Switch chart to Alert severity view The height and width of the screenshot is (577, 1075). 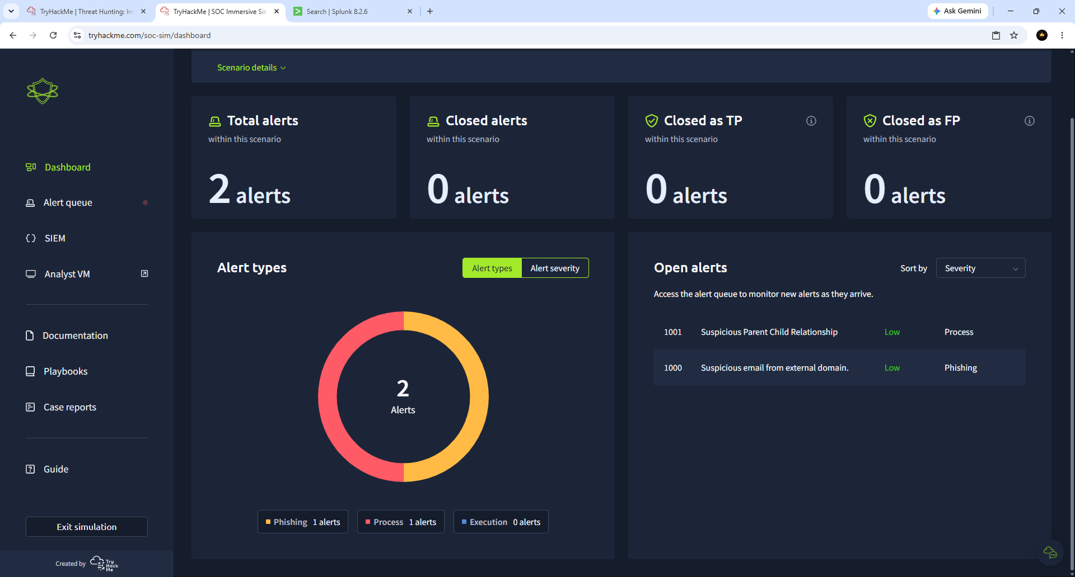(x=555, y=268)
